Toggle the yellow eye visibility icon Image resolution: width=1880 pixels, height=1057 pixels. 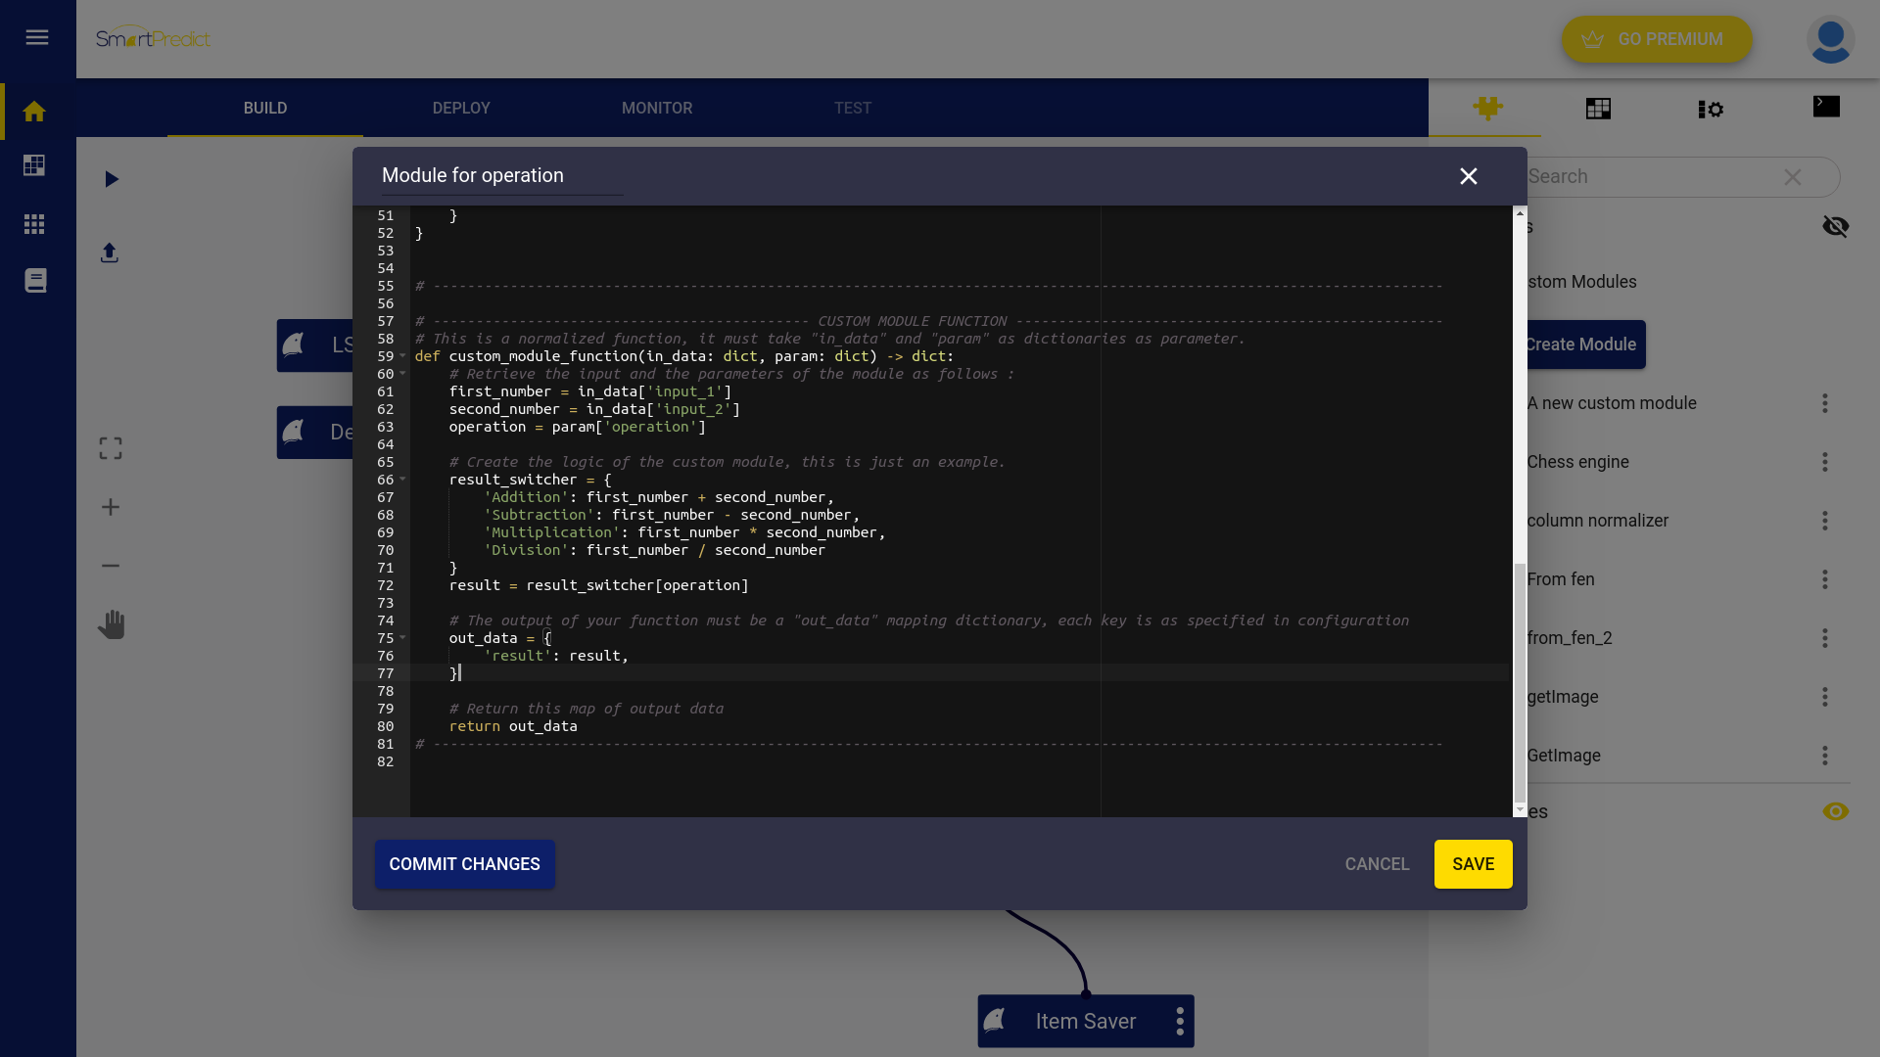pyautogui.click(x=1837, y=811)
